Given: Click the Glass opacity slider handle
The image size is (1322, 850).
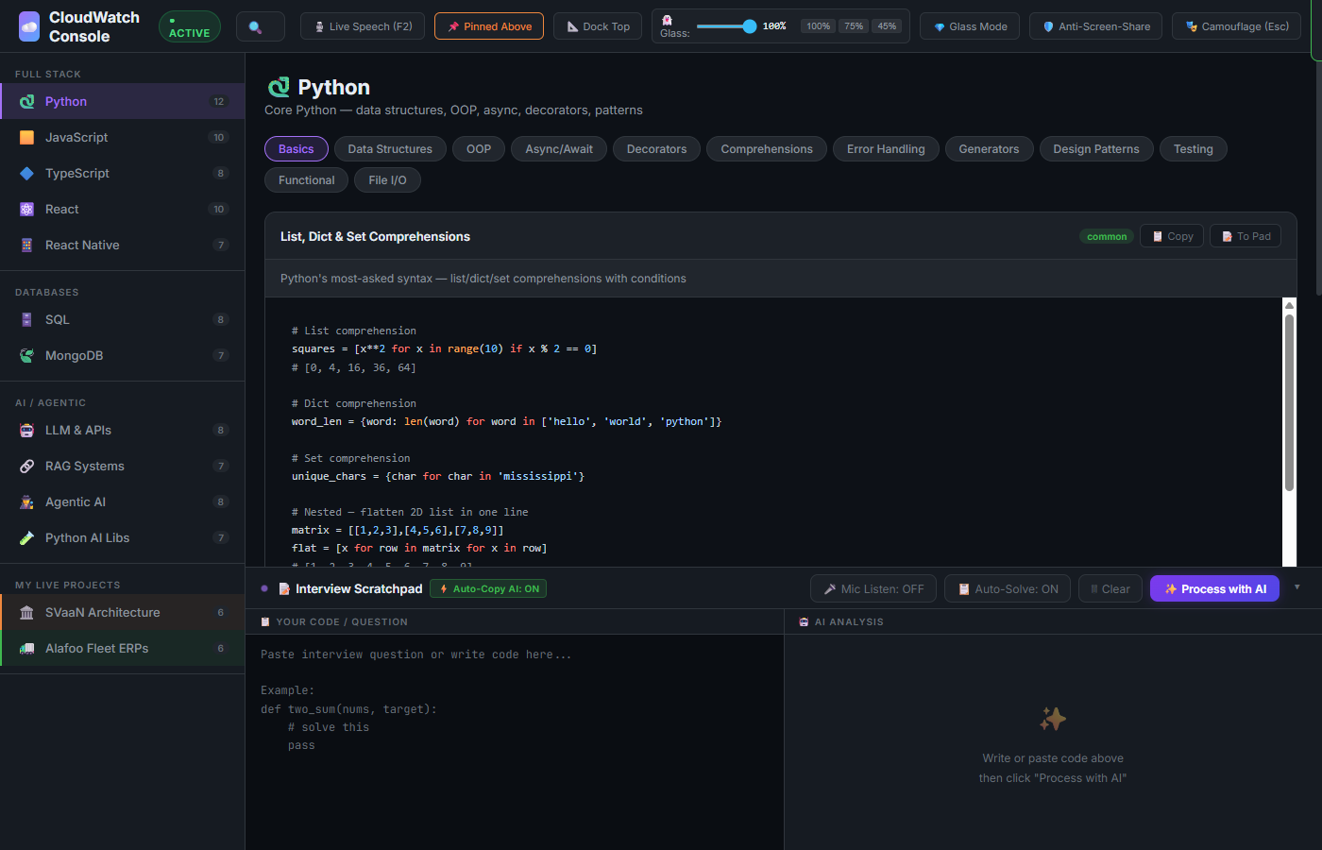Looking at the screenshot, I should coord(750,26).
